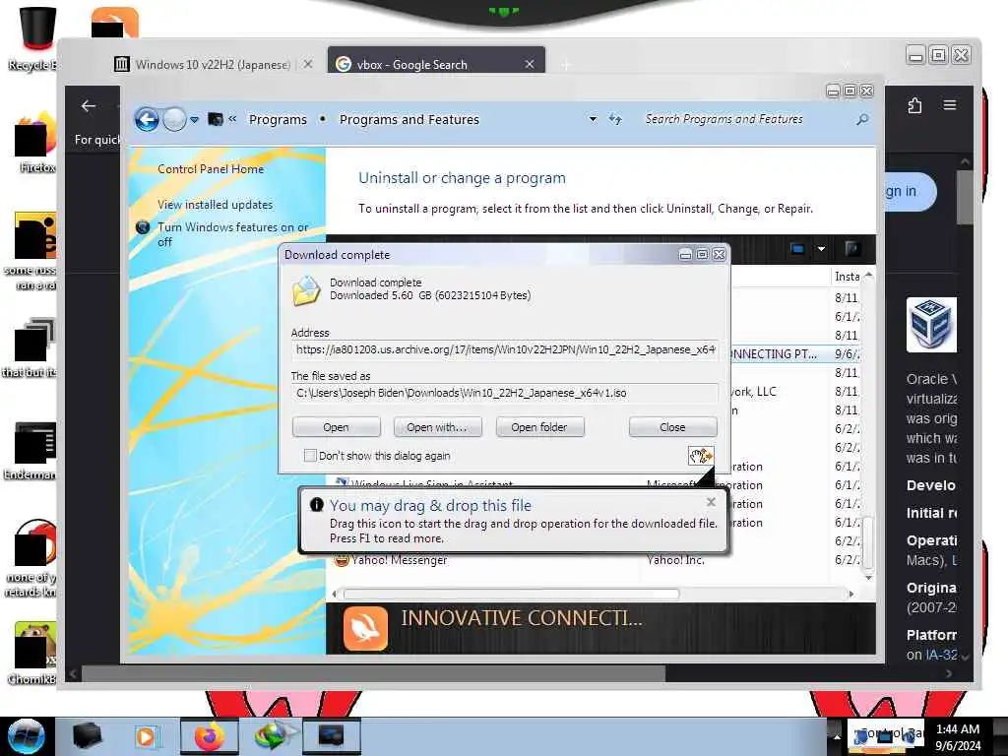This screenshot has height=756, width=1008.
Task: Click the Programs and Features breadcrumb
Action: [x=409, y=119]
